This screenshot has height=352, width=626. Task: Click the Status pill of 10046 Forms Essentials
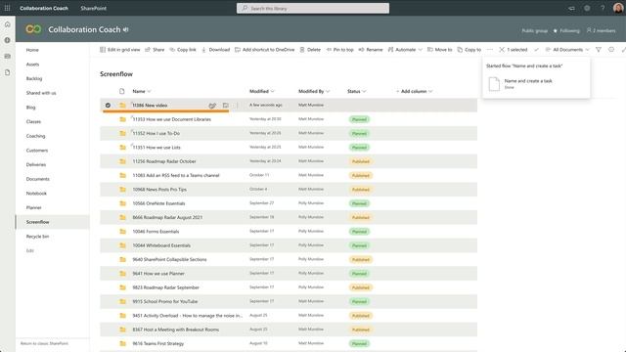click(x=359, y=232)
